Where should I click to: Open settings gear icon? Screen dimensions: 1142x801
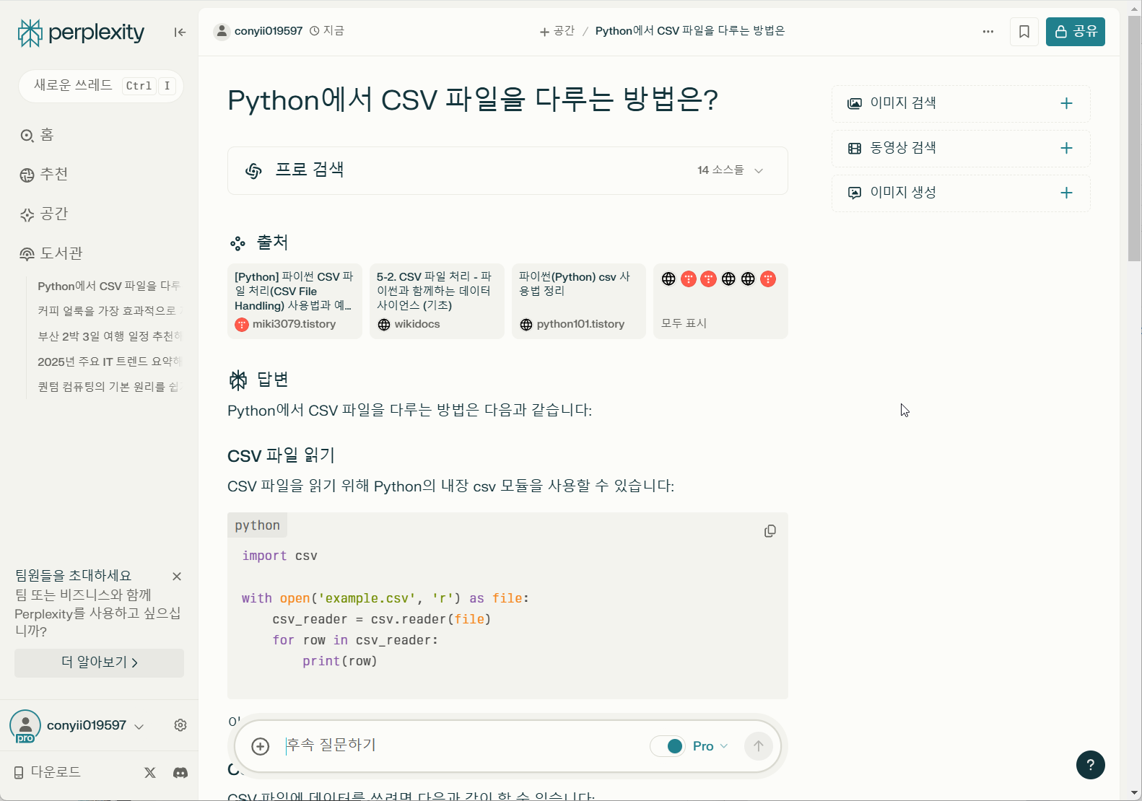click(x=180, y=725)
